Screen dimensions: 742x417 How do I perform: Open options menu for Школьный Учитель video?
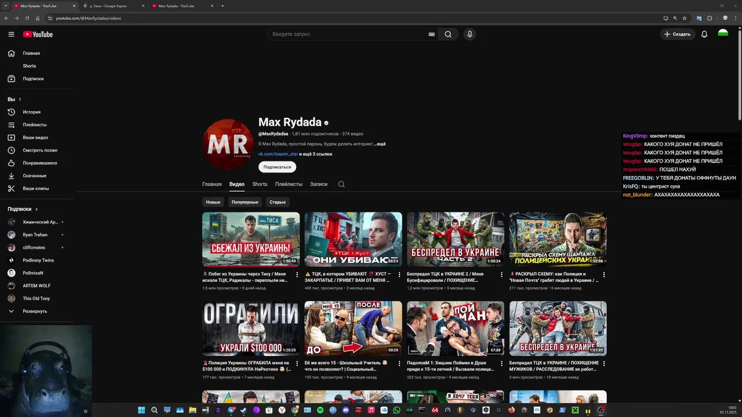[399, 364]
